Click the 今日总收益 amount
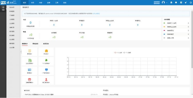The width and height of the screenshot is (193, 98). tap(31, 35)
